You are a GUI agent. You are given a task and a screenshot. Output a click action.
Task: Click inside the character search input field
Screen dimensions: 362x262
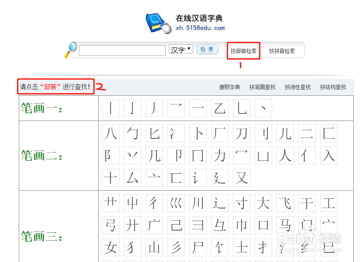point(122,49)
